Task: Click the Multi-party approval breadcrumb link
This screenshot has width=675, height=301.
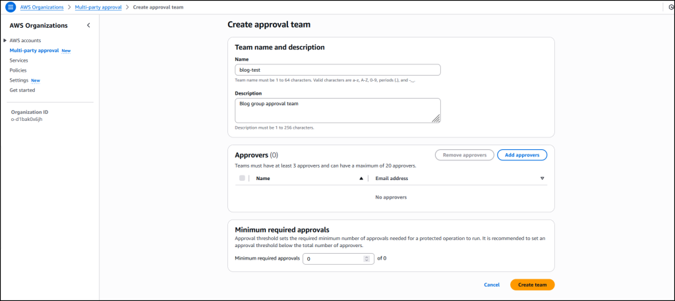Action: pos(98,7)
